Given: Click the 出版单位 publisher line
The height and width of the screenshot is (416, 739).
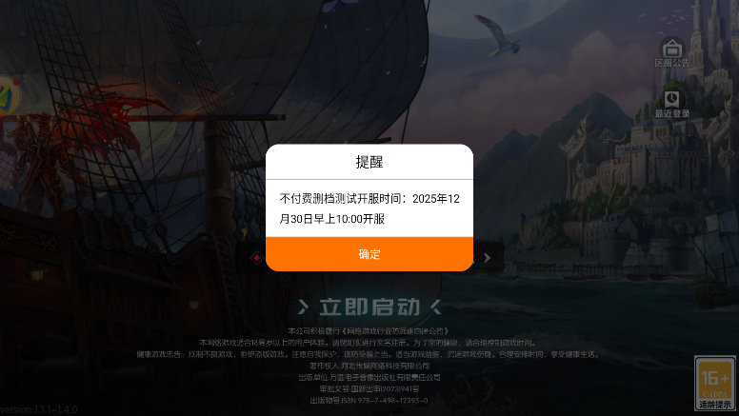Looking at the screenshot, I should [x=369, y=377].
